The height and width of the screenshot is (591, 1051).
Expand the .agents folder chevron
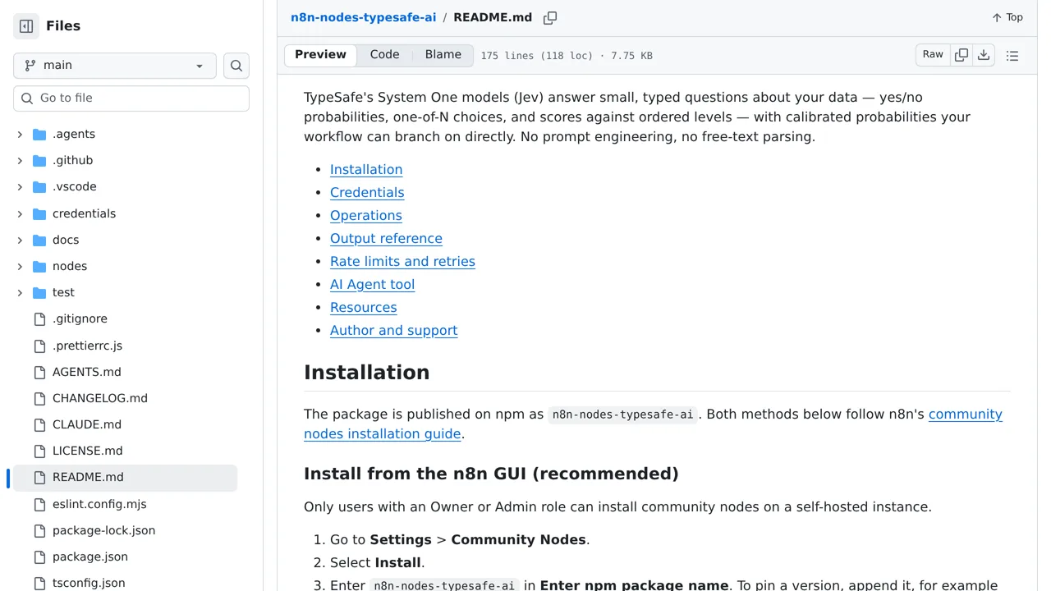pos(20,134)
